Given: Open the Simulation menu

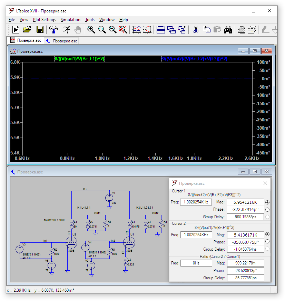Looking at the screenshot, I should [70, 20].
